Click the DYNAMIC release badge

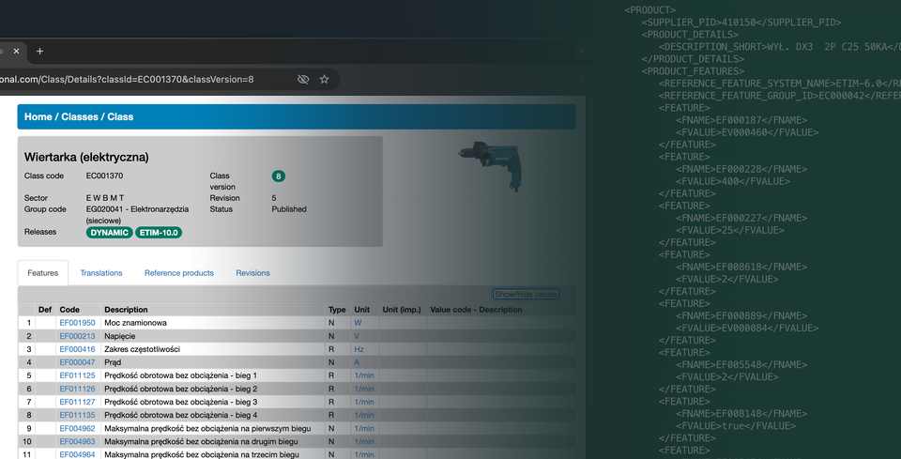tap(109, 233)
